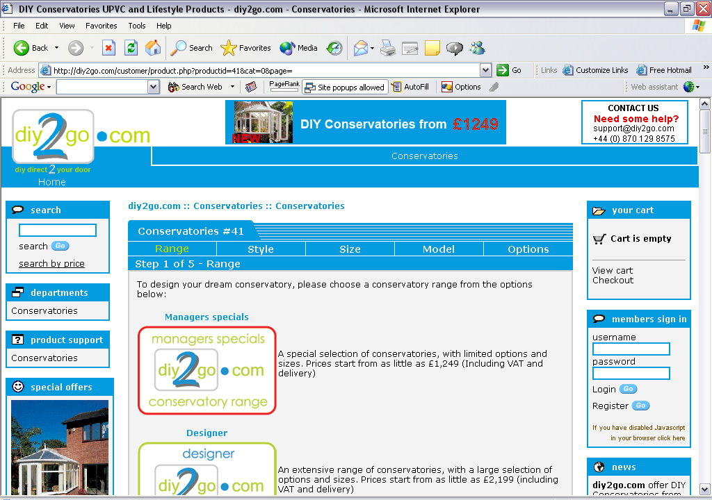Click the Managers specials heading link

[x=207, y=317]
